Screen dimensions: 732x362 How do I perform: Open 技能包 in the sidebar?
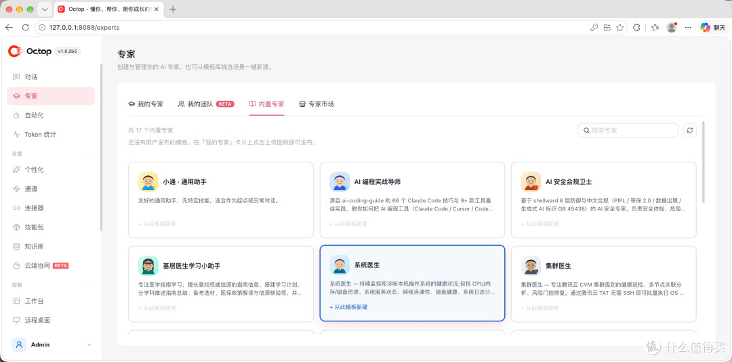pyautogui.click(x=51, y=227)
